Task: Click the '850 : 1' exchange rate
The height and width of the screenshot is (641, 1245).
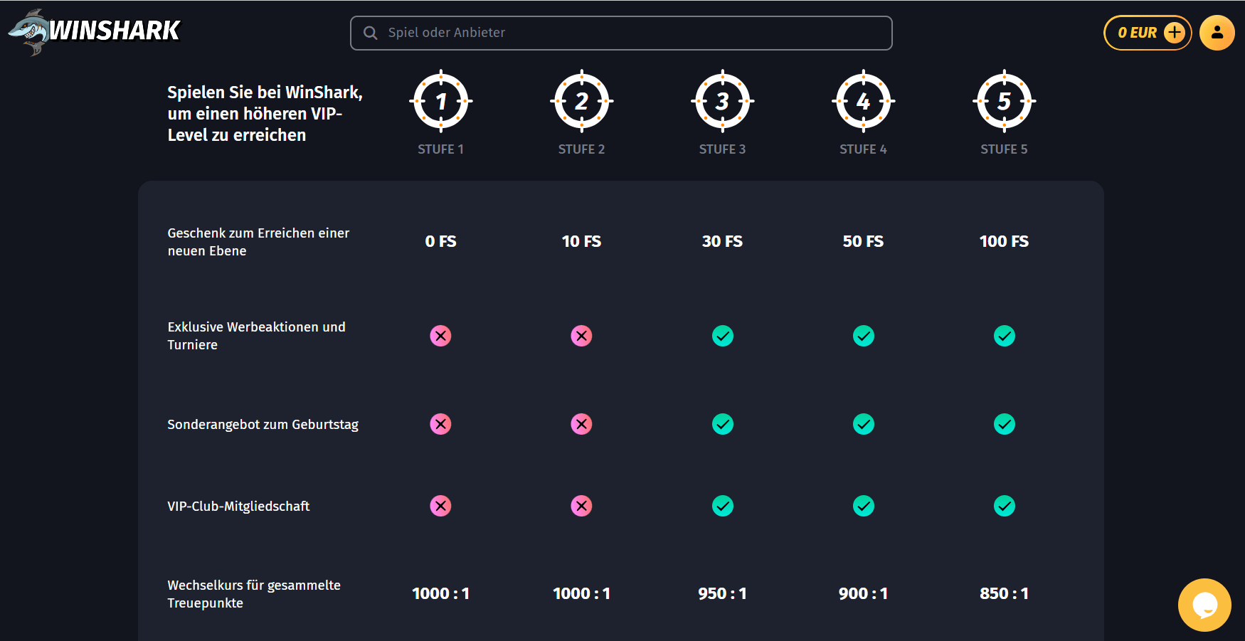Action: [x=1005, y=594]
